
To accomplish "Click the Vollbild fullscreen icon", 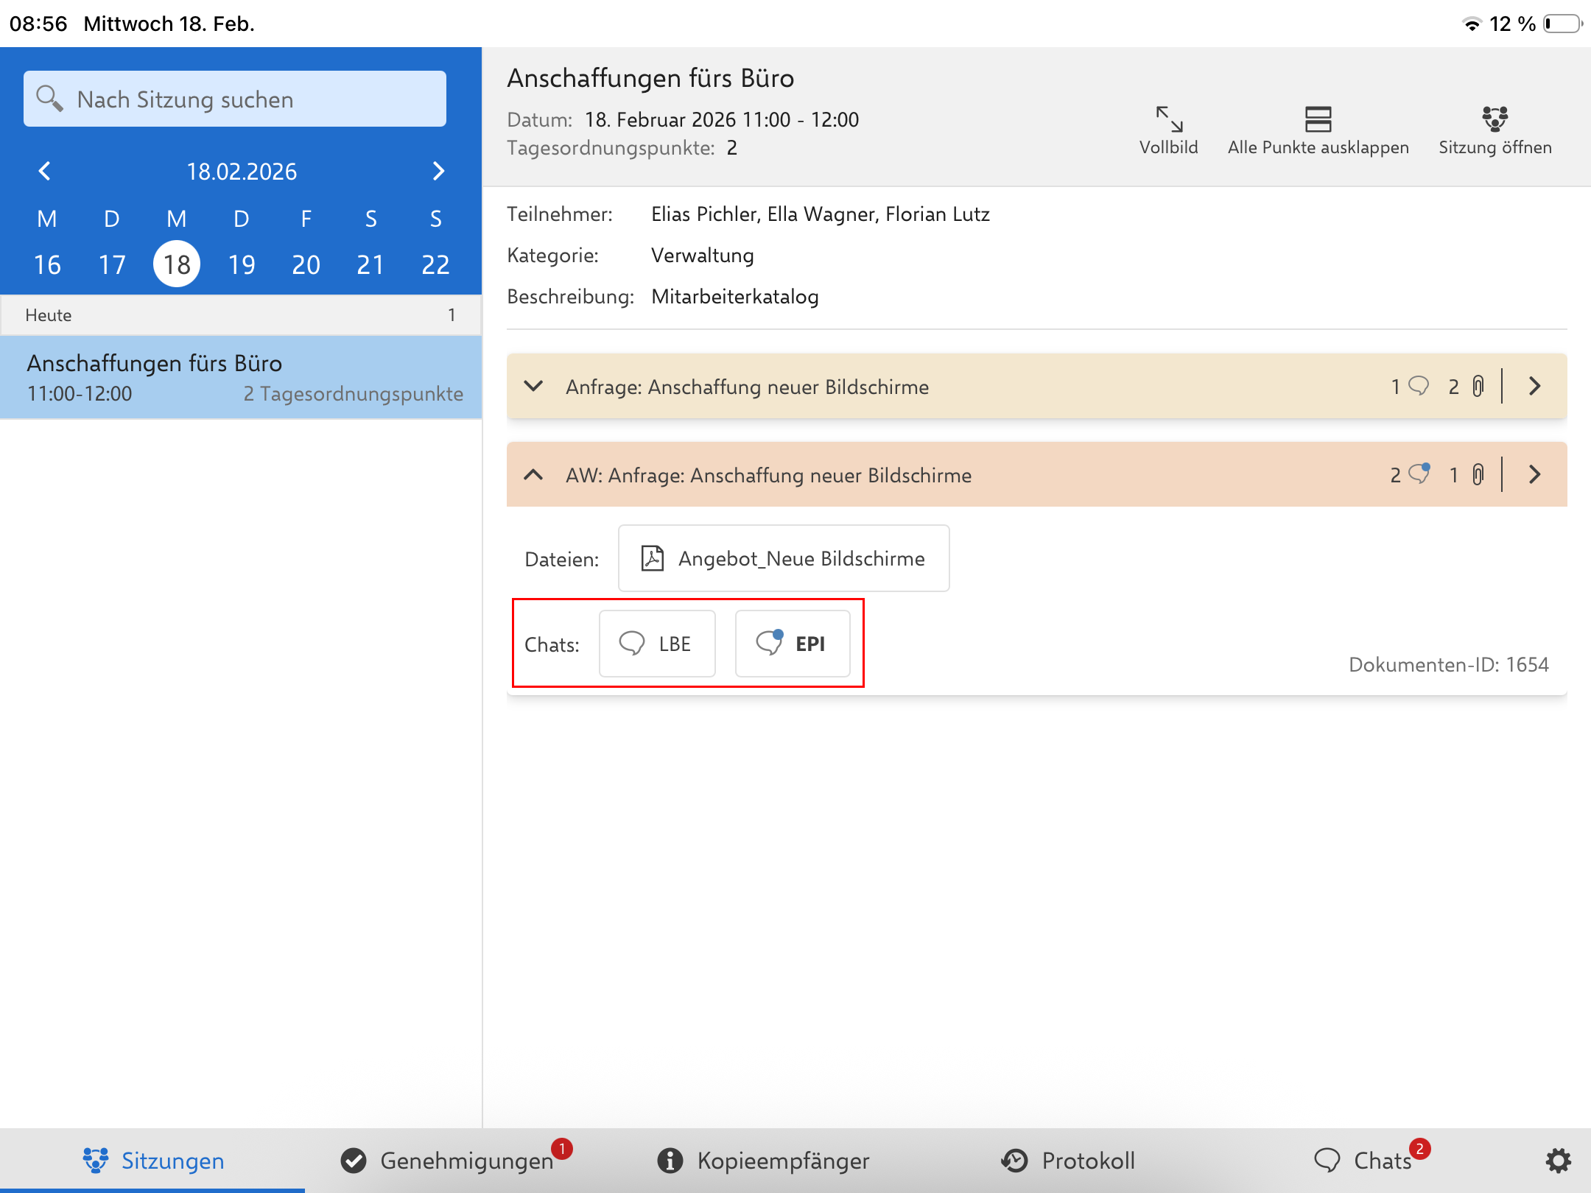I will pos(1168,119).
